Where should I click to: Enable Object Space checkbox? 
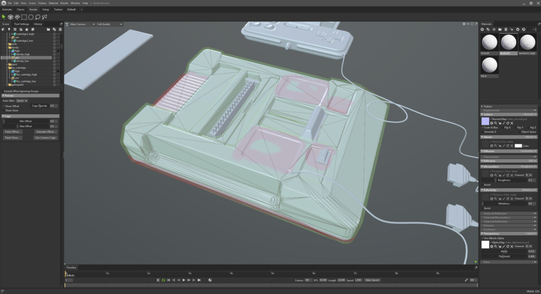coord(520,131)
